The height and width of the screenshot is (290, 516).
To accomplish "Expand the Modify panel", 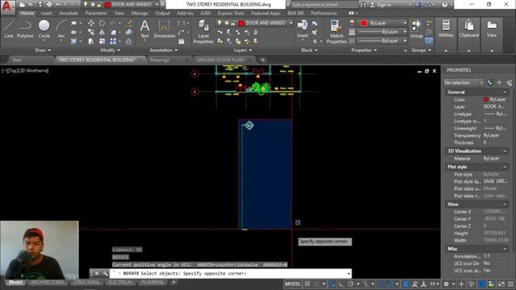I will pos(110,50).
